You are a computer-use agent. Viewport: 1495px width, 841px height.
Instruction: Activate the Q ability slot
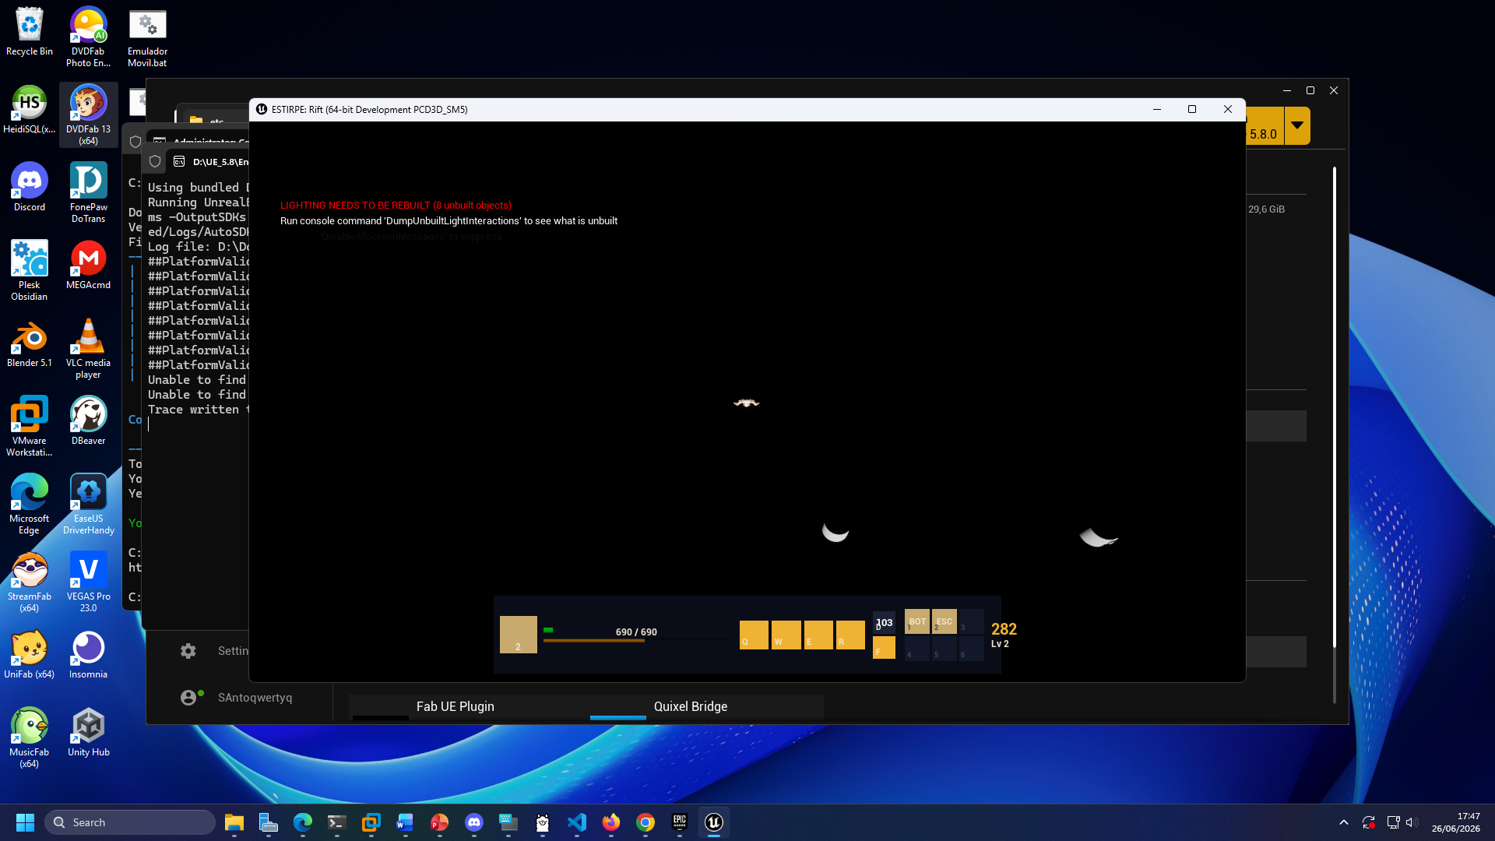[x=754, y=635]
